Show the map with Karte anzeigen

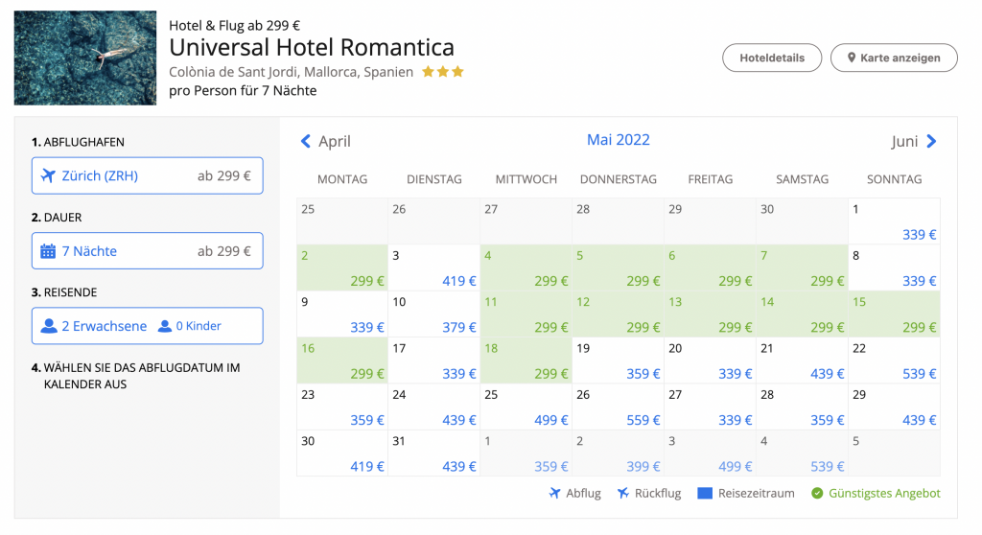pyautogui.click(x=893, y=58)
